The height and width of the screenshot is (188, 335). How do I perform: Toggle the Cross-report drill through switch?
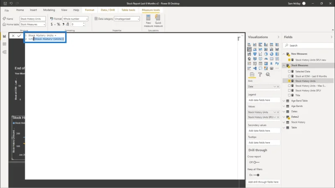256,162
